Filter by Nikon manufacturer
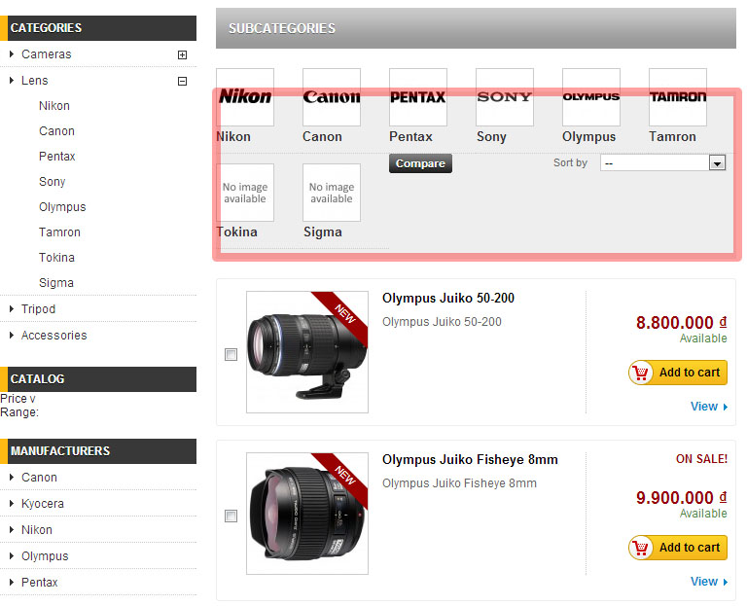The height and width of the screenshot is (606, 747). (37, 530)
